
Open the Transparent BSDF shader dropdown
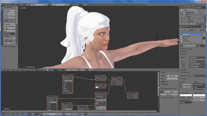click(197, 64)
